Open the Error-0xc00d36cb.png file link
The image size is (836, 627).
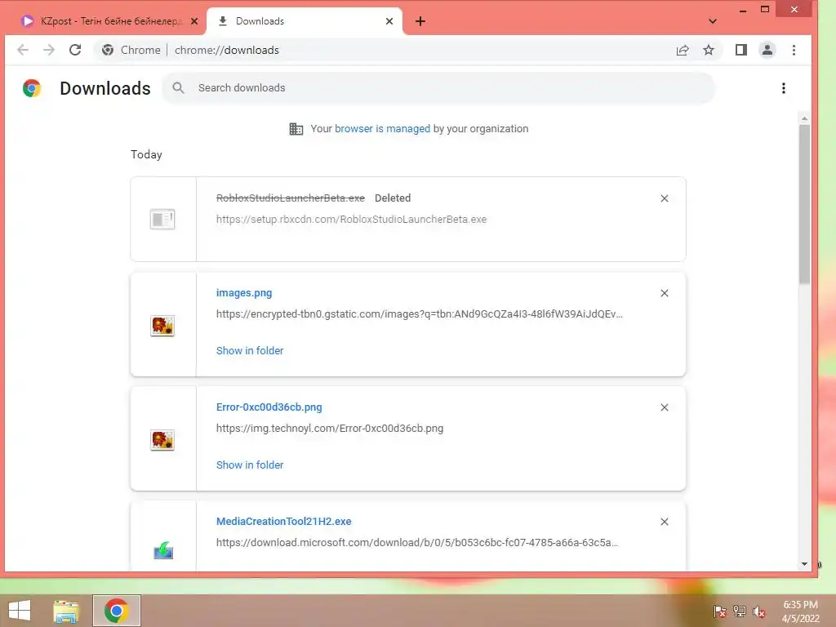(x=269, y=407)
